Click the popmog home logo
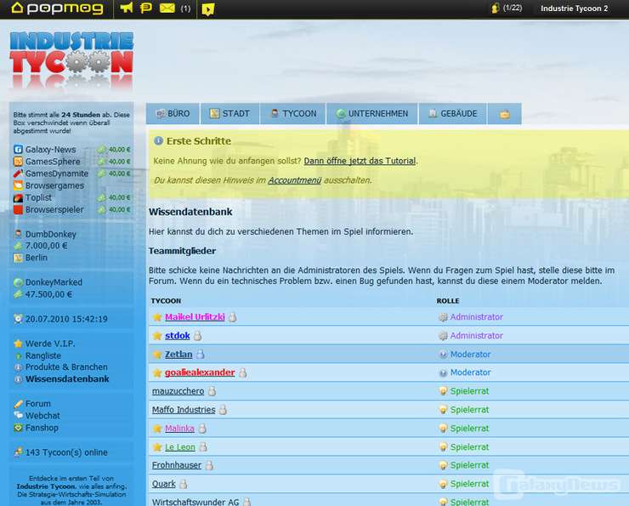Viewport: 629px width, 506px height. pos(57,8)
